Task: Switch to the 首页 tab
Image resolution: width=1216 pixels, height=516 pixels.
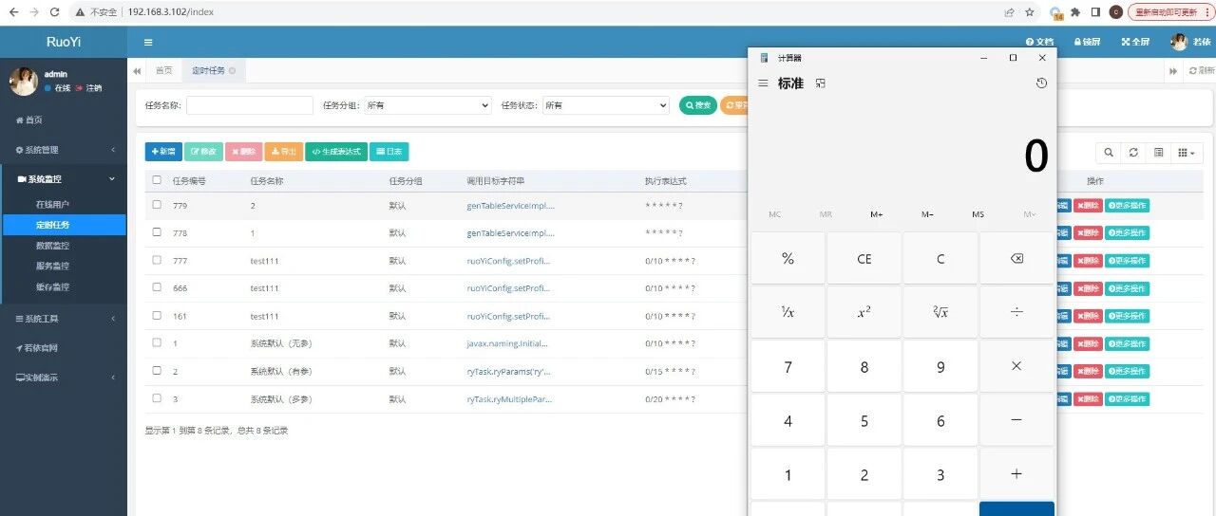Action: (164, 71)
